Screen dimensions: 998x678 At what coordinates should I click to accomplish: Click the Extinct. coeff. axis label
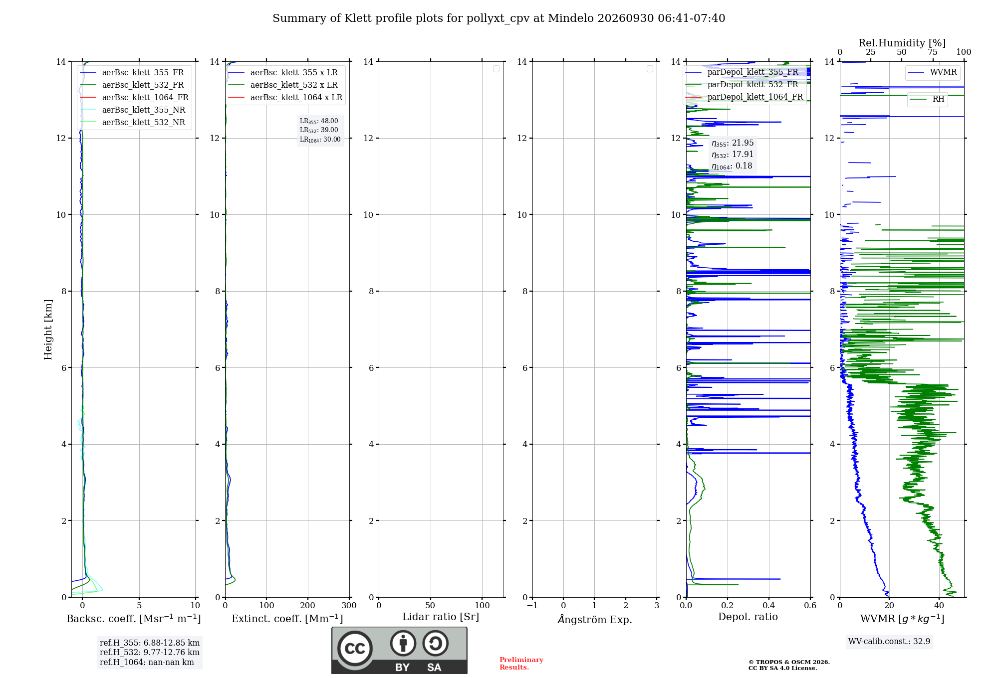pos(287,619)
